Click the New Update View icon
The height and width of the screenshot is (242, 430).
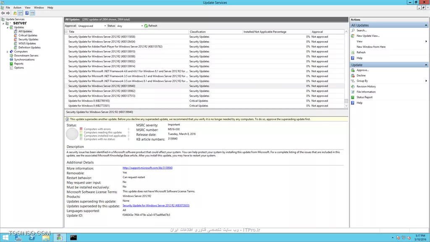coord(353,36)
